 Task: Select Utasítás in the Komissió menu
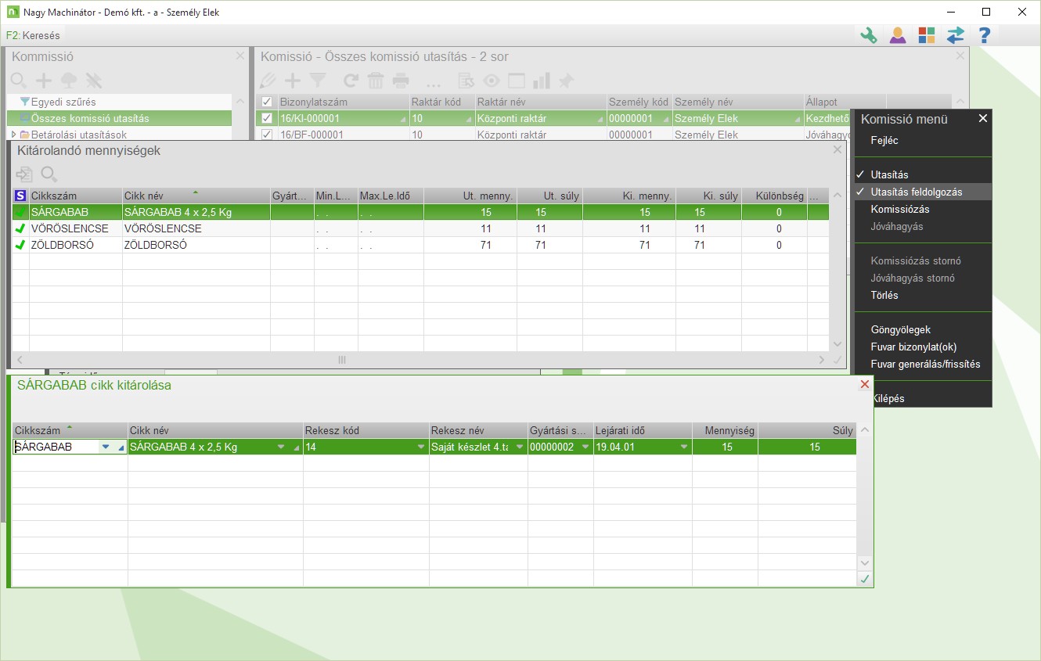pos(889,174)
